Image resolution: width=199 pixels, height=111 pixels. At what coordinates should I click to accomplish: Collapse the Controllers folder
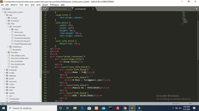coord(8,27)
